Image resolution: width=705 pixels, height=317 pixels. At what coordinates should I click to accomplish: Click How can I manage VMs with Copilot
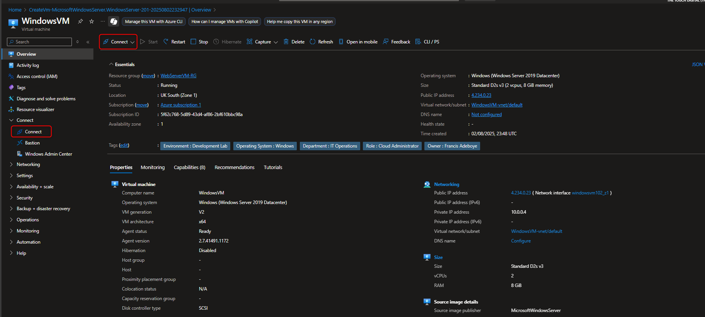(225, 22)
